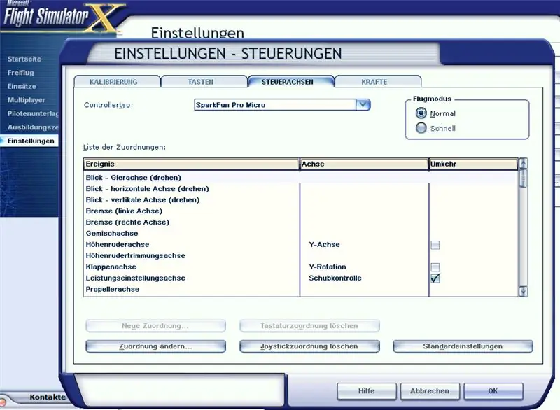The height and width of the screenshot is (410, 560).
Task: Confirm settings with the OK button
Action: click(x=493, y=391)
